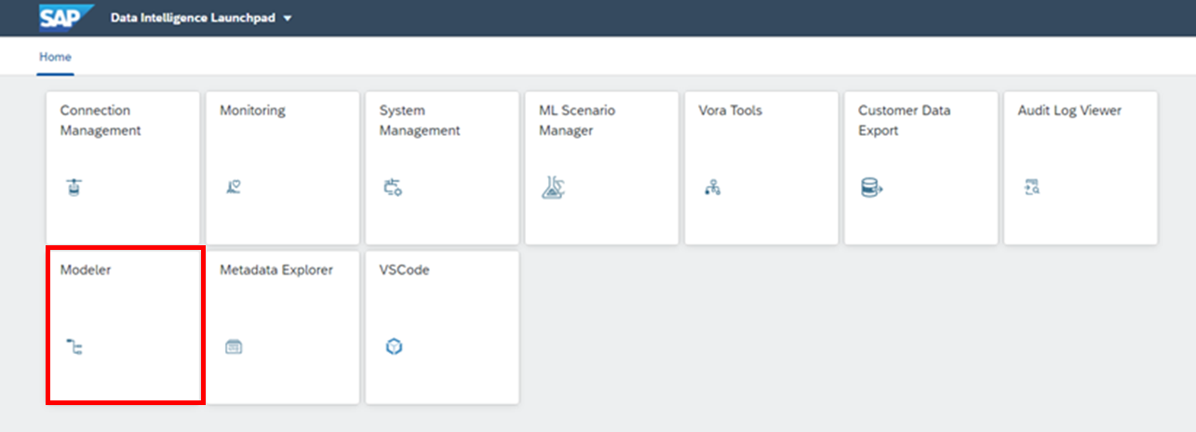Select the Vora Tools title text
This screenshot has height=432, width=1196.
730,111
